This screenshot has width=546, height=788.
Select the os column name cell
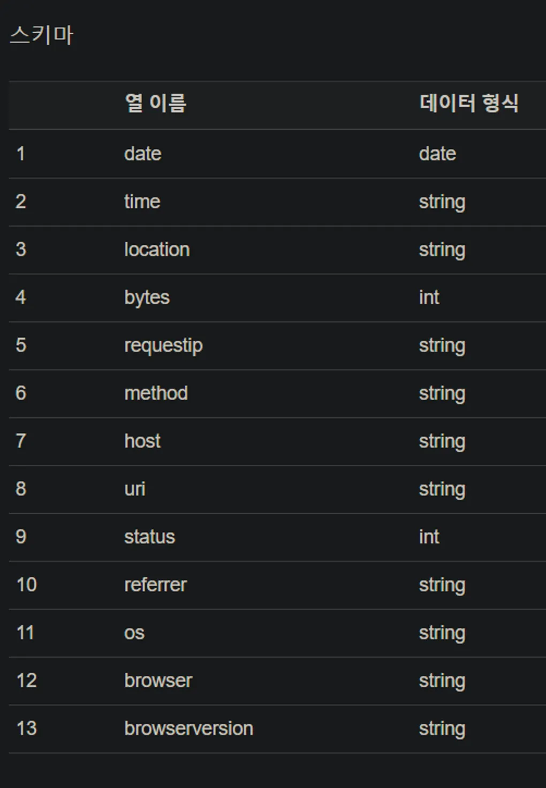(134, 633)
